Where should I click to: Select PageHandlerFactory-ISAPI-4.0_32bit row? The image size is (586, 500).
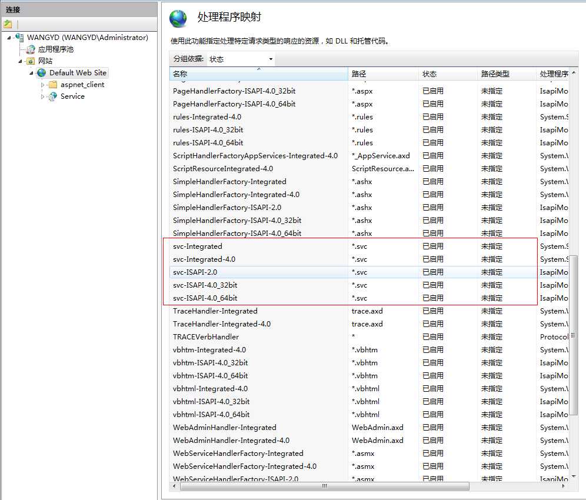point(369,91)
